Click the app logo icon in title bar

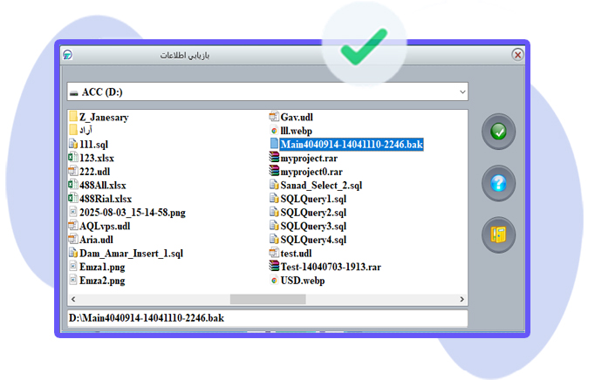pos(67,54)
